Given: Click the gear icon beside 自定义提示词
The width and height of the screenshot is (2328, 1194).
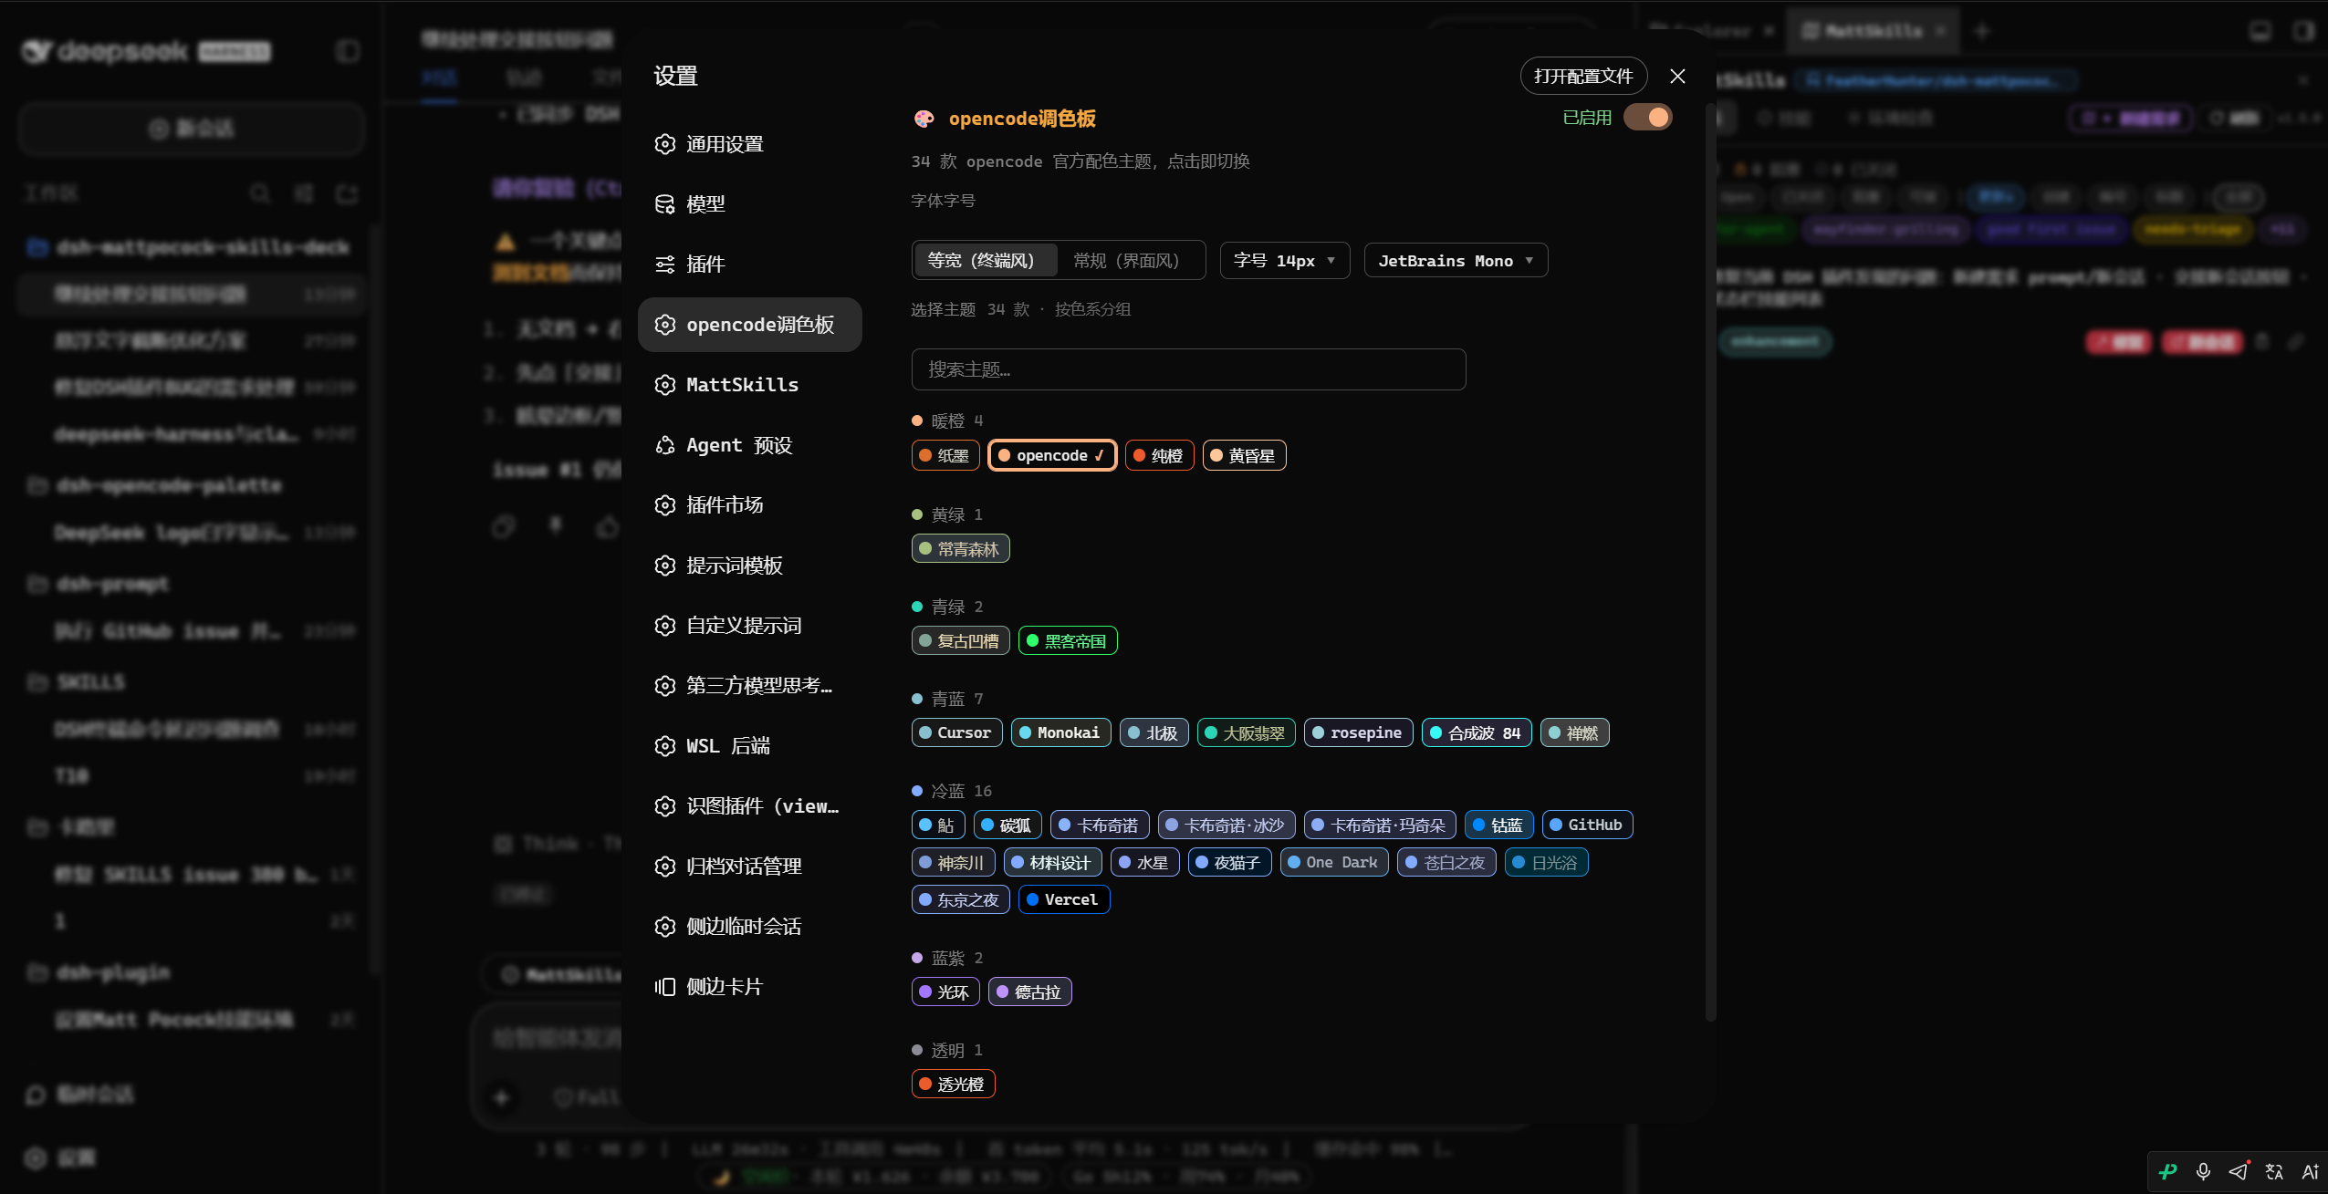Looking at the screenshot, I should pos(665,626).
